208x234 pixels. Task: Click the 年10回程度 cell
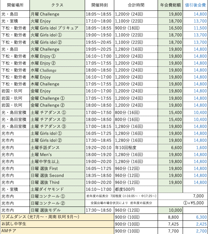(x=136, y=147)
